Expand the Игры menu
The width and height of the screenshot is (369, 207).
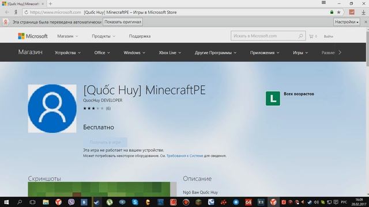coord(300,52)
